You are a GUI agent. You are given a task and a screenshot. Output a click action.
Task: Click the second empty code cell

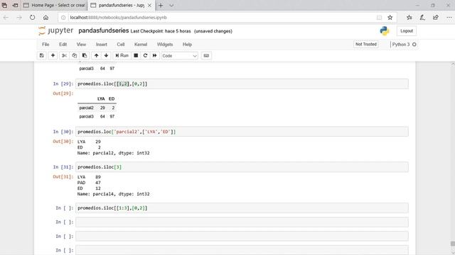[242, 236]
